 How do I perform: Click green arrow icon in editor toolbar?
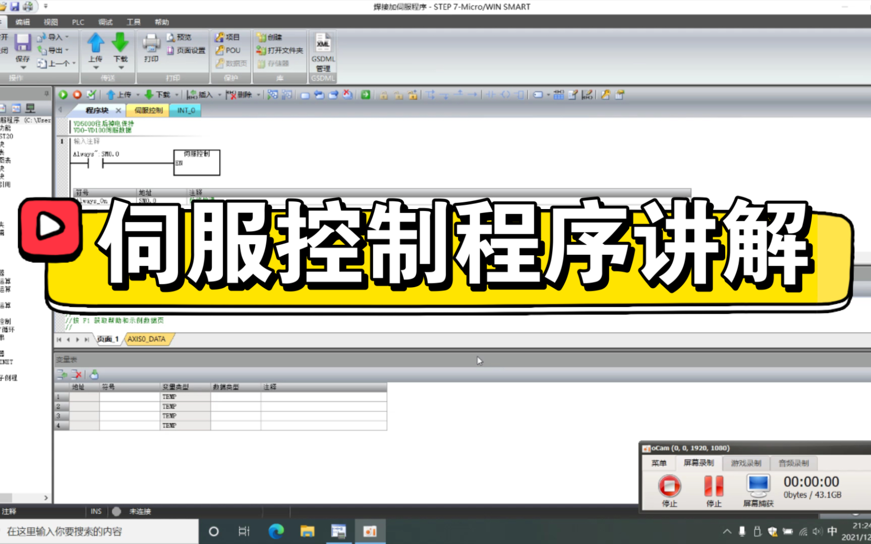point(366,95)
